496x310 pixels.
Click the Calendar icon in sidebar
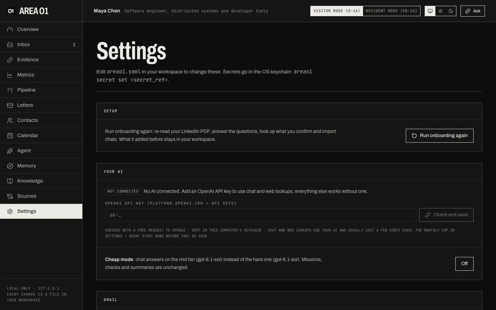(x=10, y=136)
